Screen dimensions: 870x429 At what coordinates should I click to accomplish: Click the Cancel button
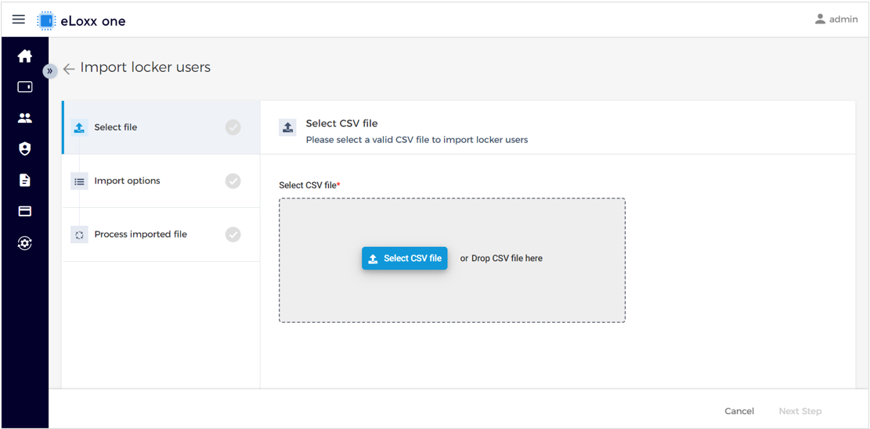point(739,411)
